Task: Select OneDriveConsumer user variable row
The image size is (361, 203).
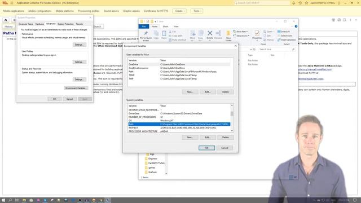Action: pos(179,68)
